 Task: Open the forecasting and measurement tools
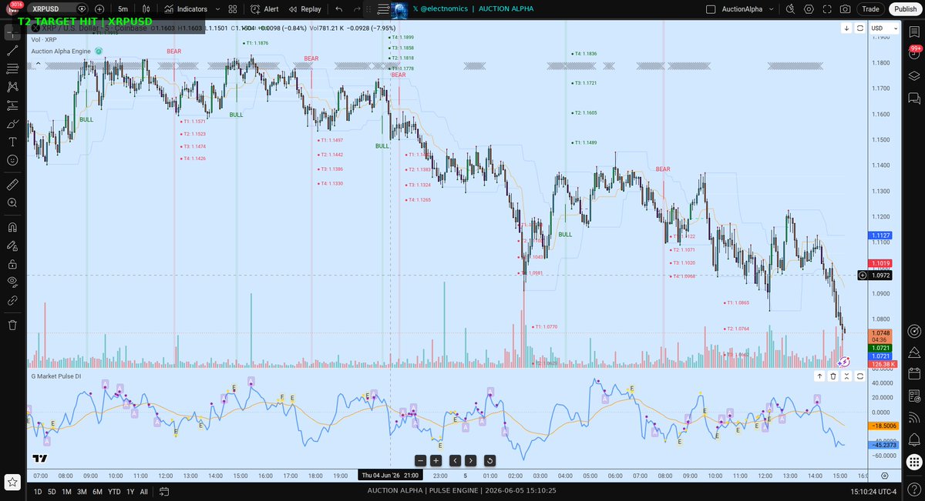click(x=12, y=105)
